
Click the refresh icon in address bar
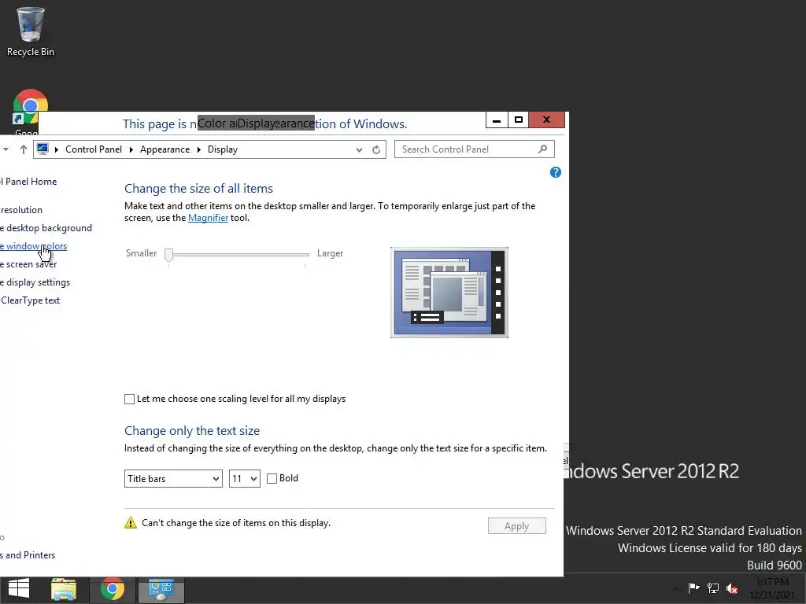376,149
